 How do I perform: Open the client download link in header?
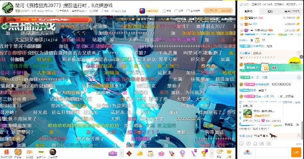coord(193,11)
